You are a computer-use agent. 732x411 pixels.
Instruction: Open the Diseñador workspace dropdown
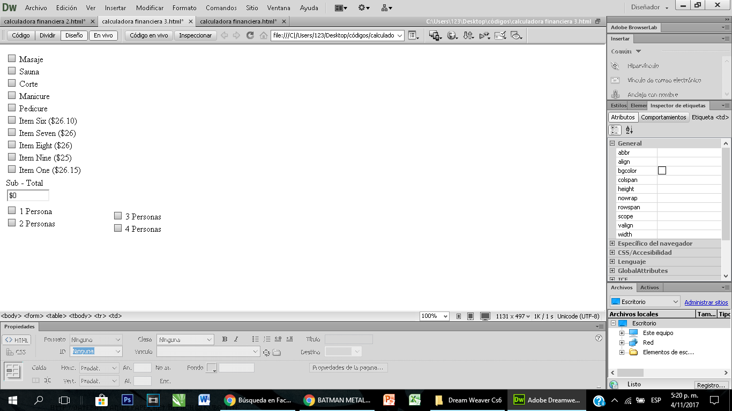(x=651, y=7)
